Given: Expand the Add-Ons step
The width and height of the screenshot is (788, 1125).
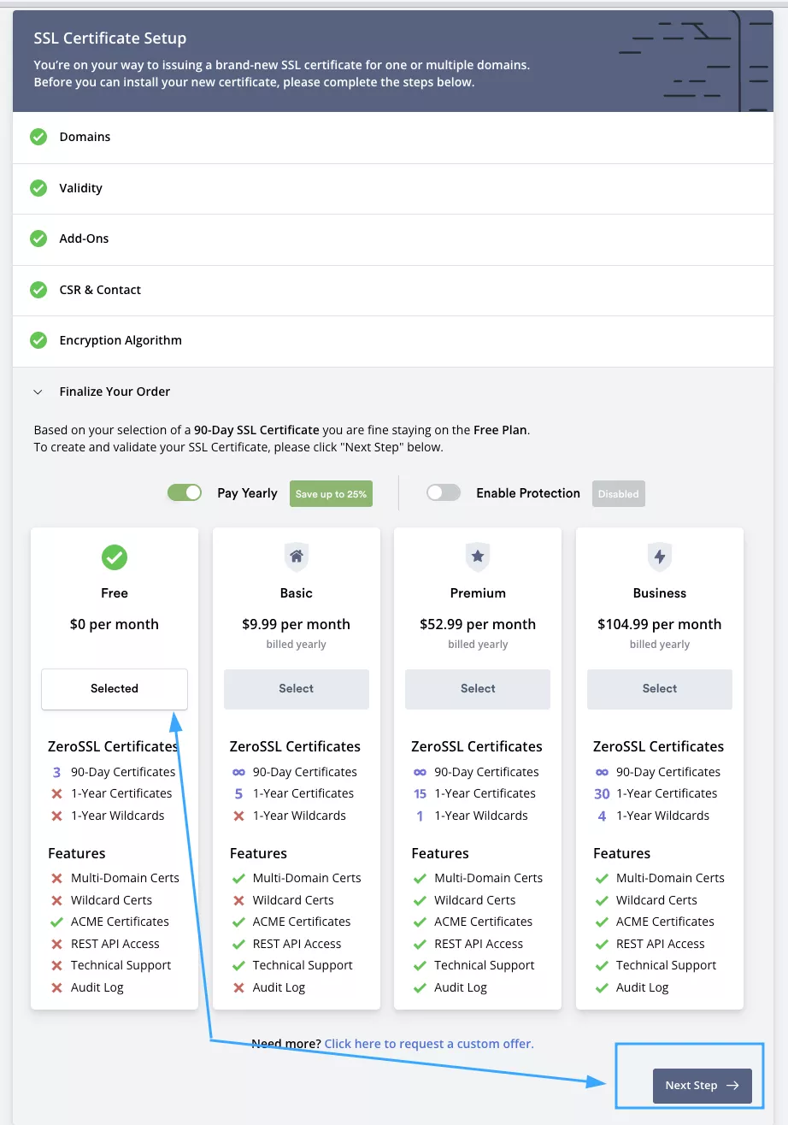Looking at the screenshot, I should click(84, 239).
